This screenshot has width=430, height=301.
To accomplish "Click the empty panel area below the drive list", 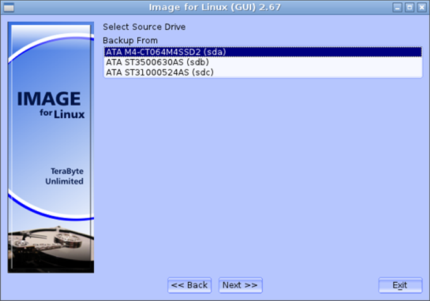I will pyautogui.click(x=262, y=177).
